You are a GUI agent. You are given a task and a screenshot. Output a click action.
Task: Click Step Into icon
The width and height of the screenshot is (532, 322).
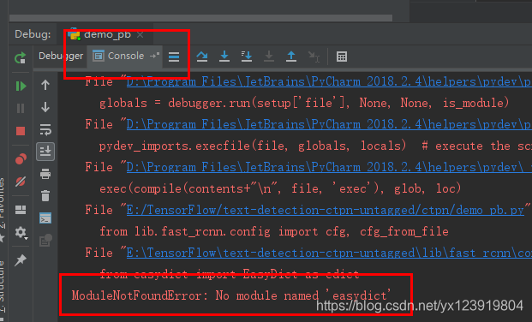(224, 57)
